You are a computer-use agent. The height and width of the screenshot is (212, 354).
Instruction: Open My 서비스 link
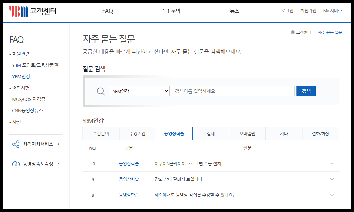click(x=333, y=11)
